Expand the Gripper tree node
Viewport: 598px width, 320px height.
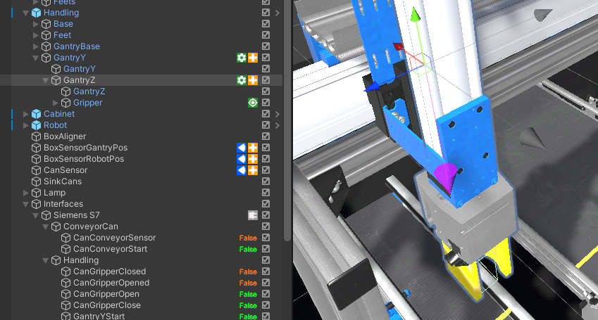56,103
